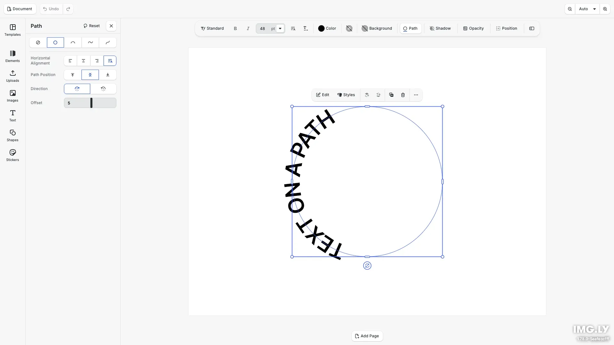614x345 pixels.
Task: Open more options for selection
Action: tap(416, 95)
